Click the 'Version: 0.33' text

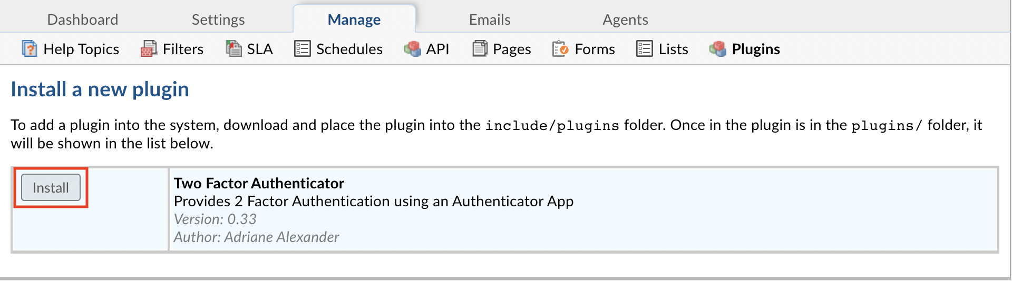tap(215, 219)
